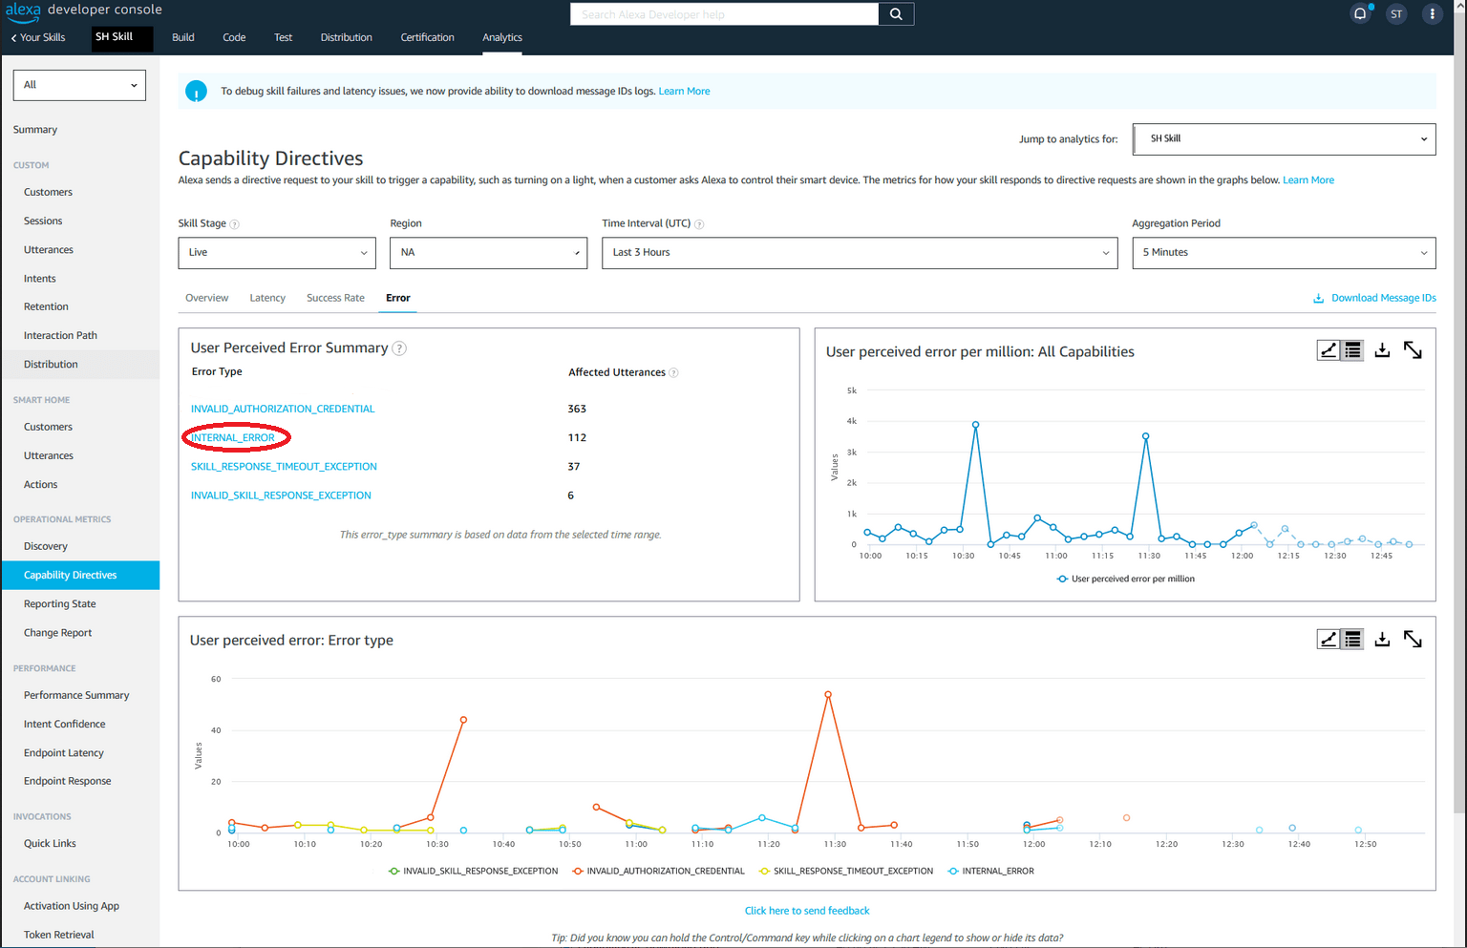Switch to the Latency tab
1467x948 pixels.
(x=267, y=298)
